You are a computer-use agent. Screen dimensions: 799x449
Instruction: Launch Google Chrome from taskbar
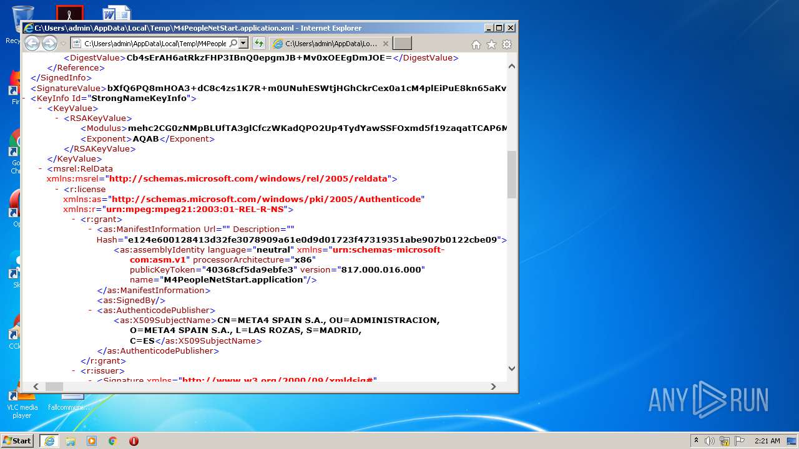pyautogui.click(x=112, y=440)
